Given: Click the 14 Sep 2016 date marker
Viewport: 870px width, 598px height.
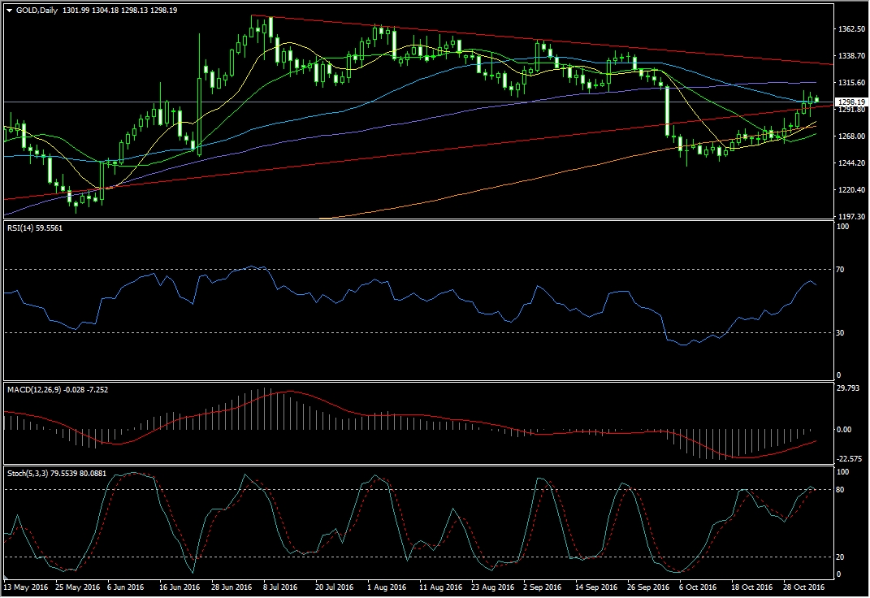Looking at the screenshot, I should (x=596, y=587).
